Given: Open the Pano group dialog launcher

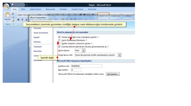Looking at the screenshot, I should [14, 24].
